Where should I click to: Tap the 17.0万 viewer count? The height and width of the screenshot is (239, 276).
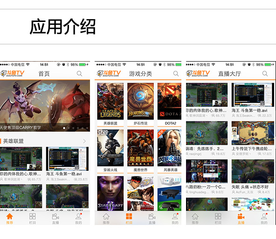[x=267, y=154]
